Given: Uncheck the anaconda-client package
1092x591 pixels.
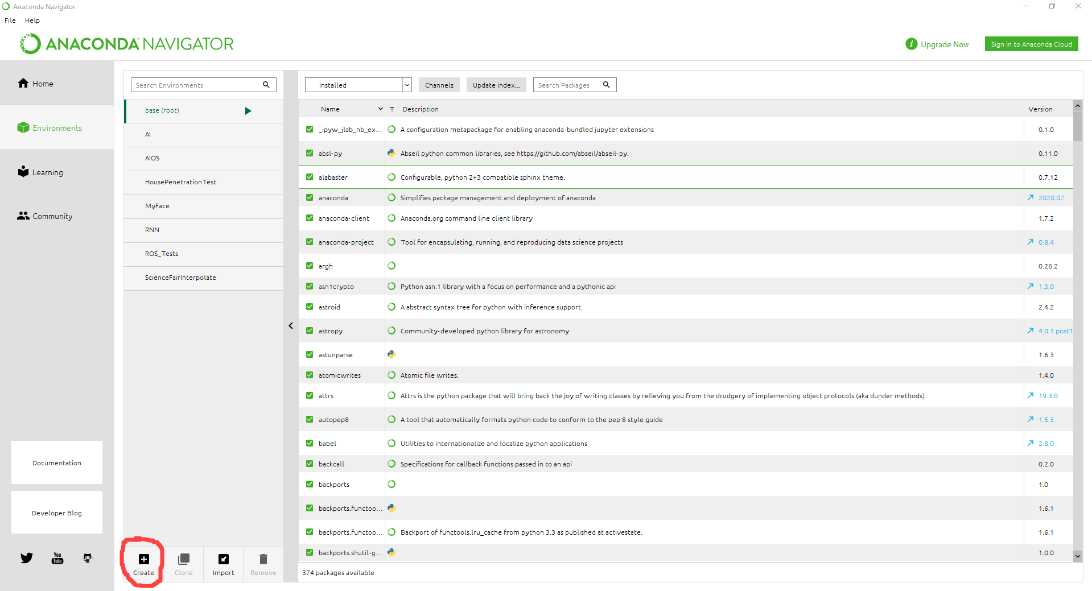Looking at the screenshot, I should (309, 218).
